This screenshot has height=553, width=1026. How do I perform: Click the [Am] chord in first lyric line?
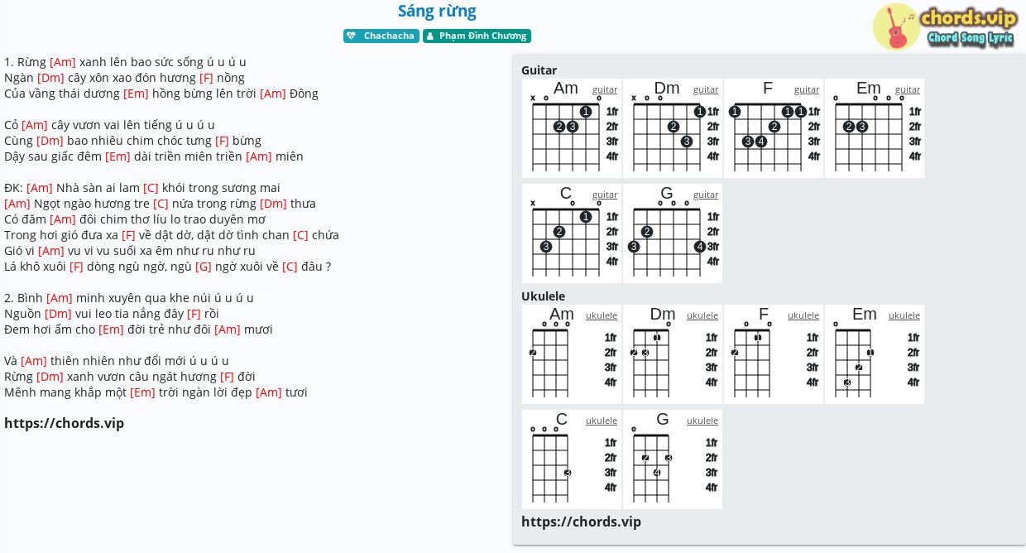coord(63,62)
